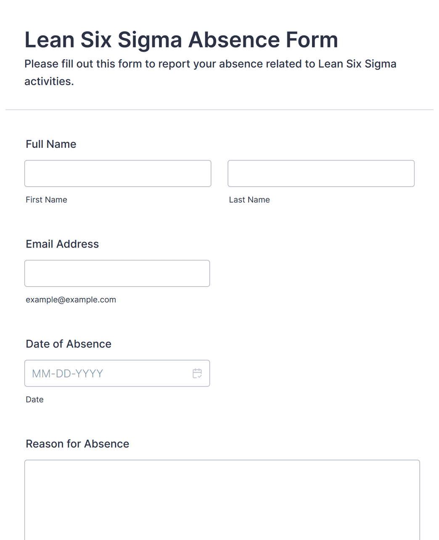The height and width of the screenshot is (540, 439).
Task: Click the First Name sublabel text
Action: point(46,200)
